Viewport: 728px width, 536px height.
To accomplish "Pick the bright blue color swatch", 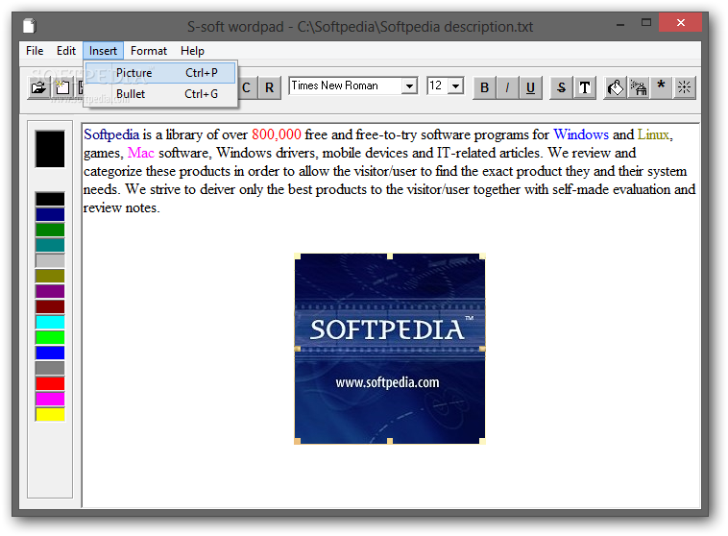I will pyautogui.click(x=50, y=353).
